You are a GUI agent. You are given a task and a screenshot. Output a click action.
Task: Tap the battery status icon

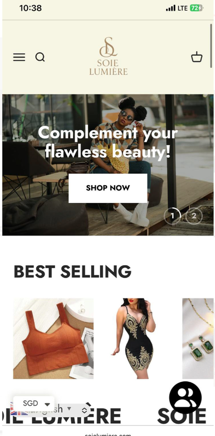(x=197, y=8)
